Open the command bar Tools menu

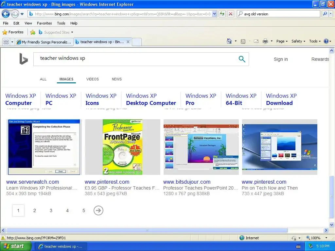click(315, 41)
